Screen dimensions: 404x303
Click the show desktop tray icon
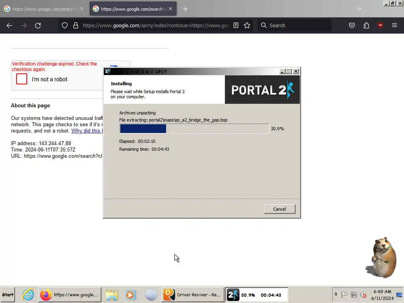pyautogui.click(x=399, y=295)
